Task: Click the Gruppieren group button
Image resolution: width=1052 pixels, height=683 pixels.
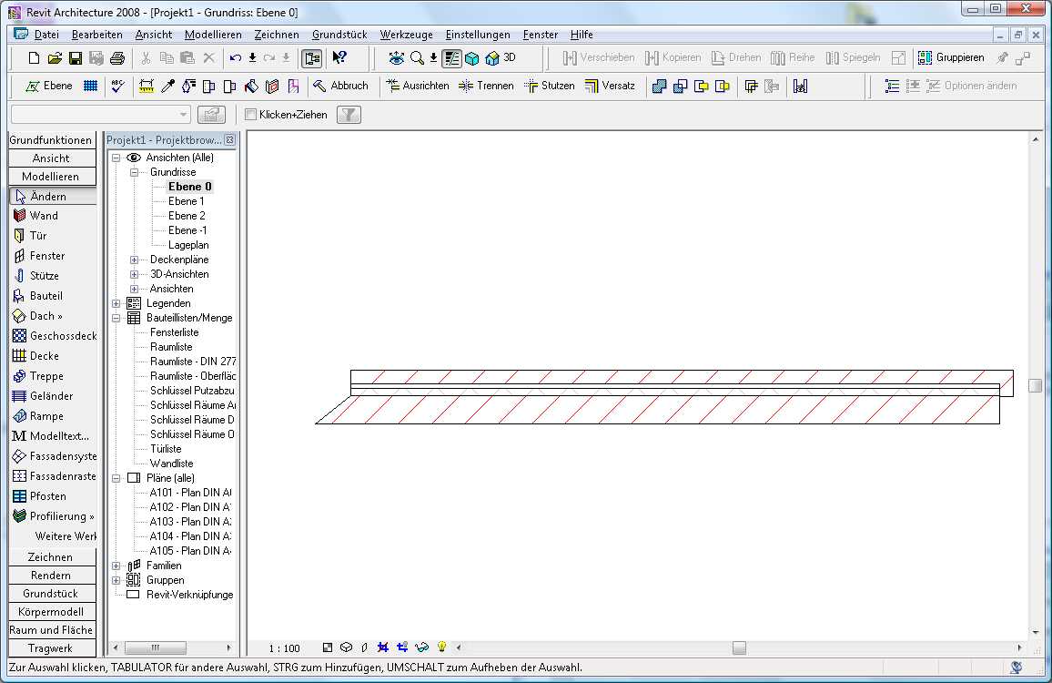Action: pos(951,57)
